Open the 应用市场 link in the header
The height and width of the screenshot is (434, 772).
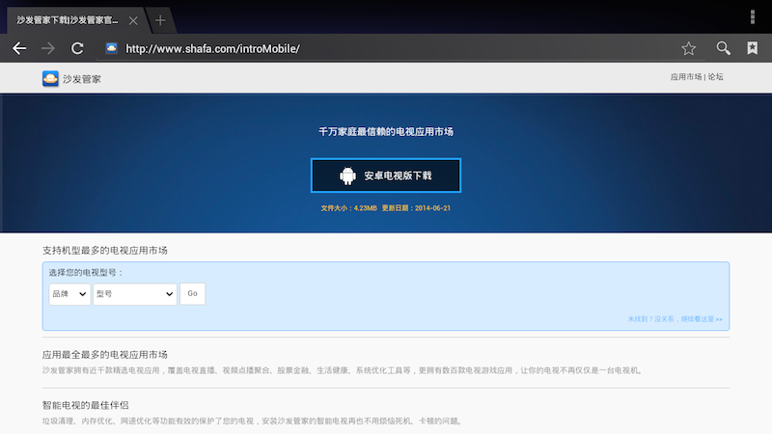click(x=686, y=77)
